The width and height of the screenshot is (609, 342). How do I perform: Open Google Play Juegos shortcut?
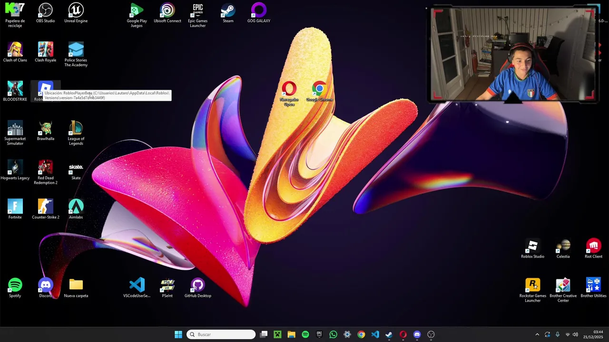pyautogui.click(x=137, y=15)
